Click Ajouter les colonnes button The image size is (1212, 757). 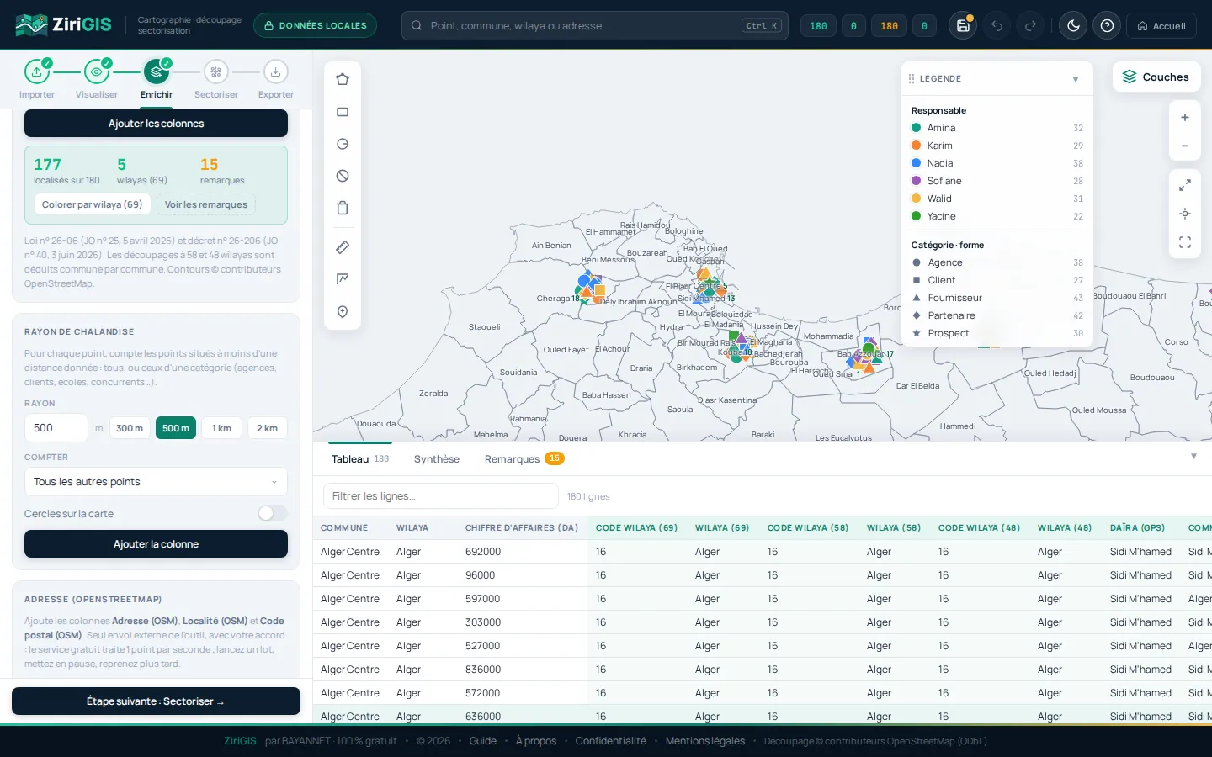(156, 124)
